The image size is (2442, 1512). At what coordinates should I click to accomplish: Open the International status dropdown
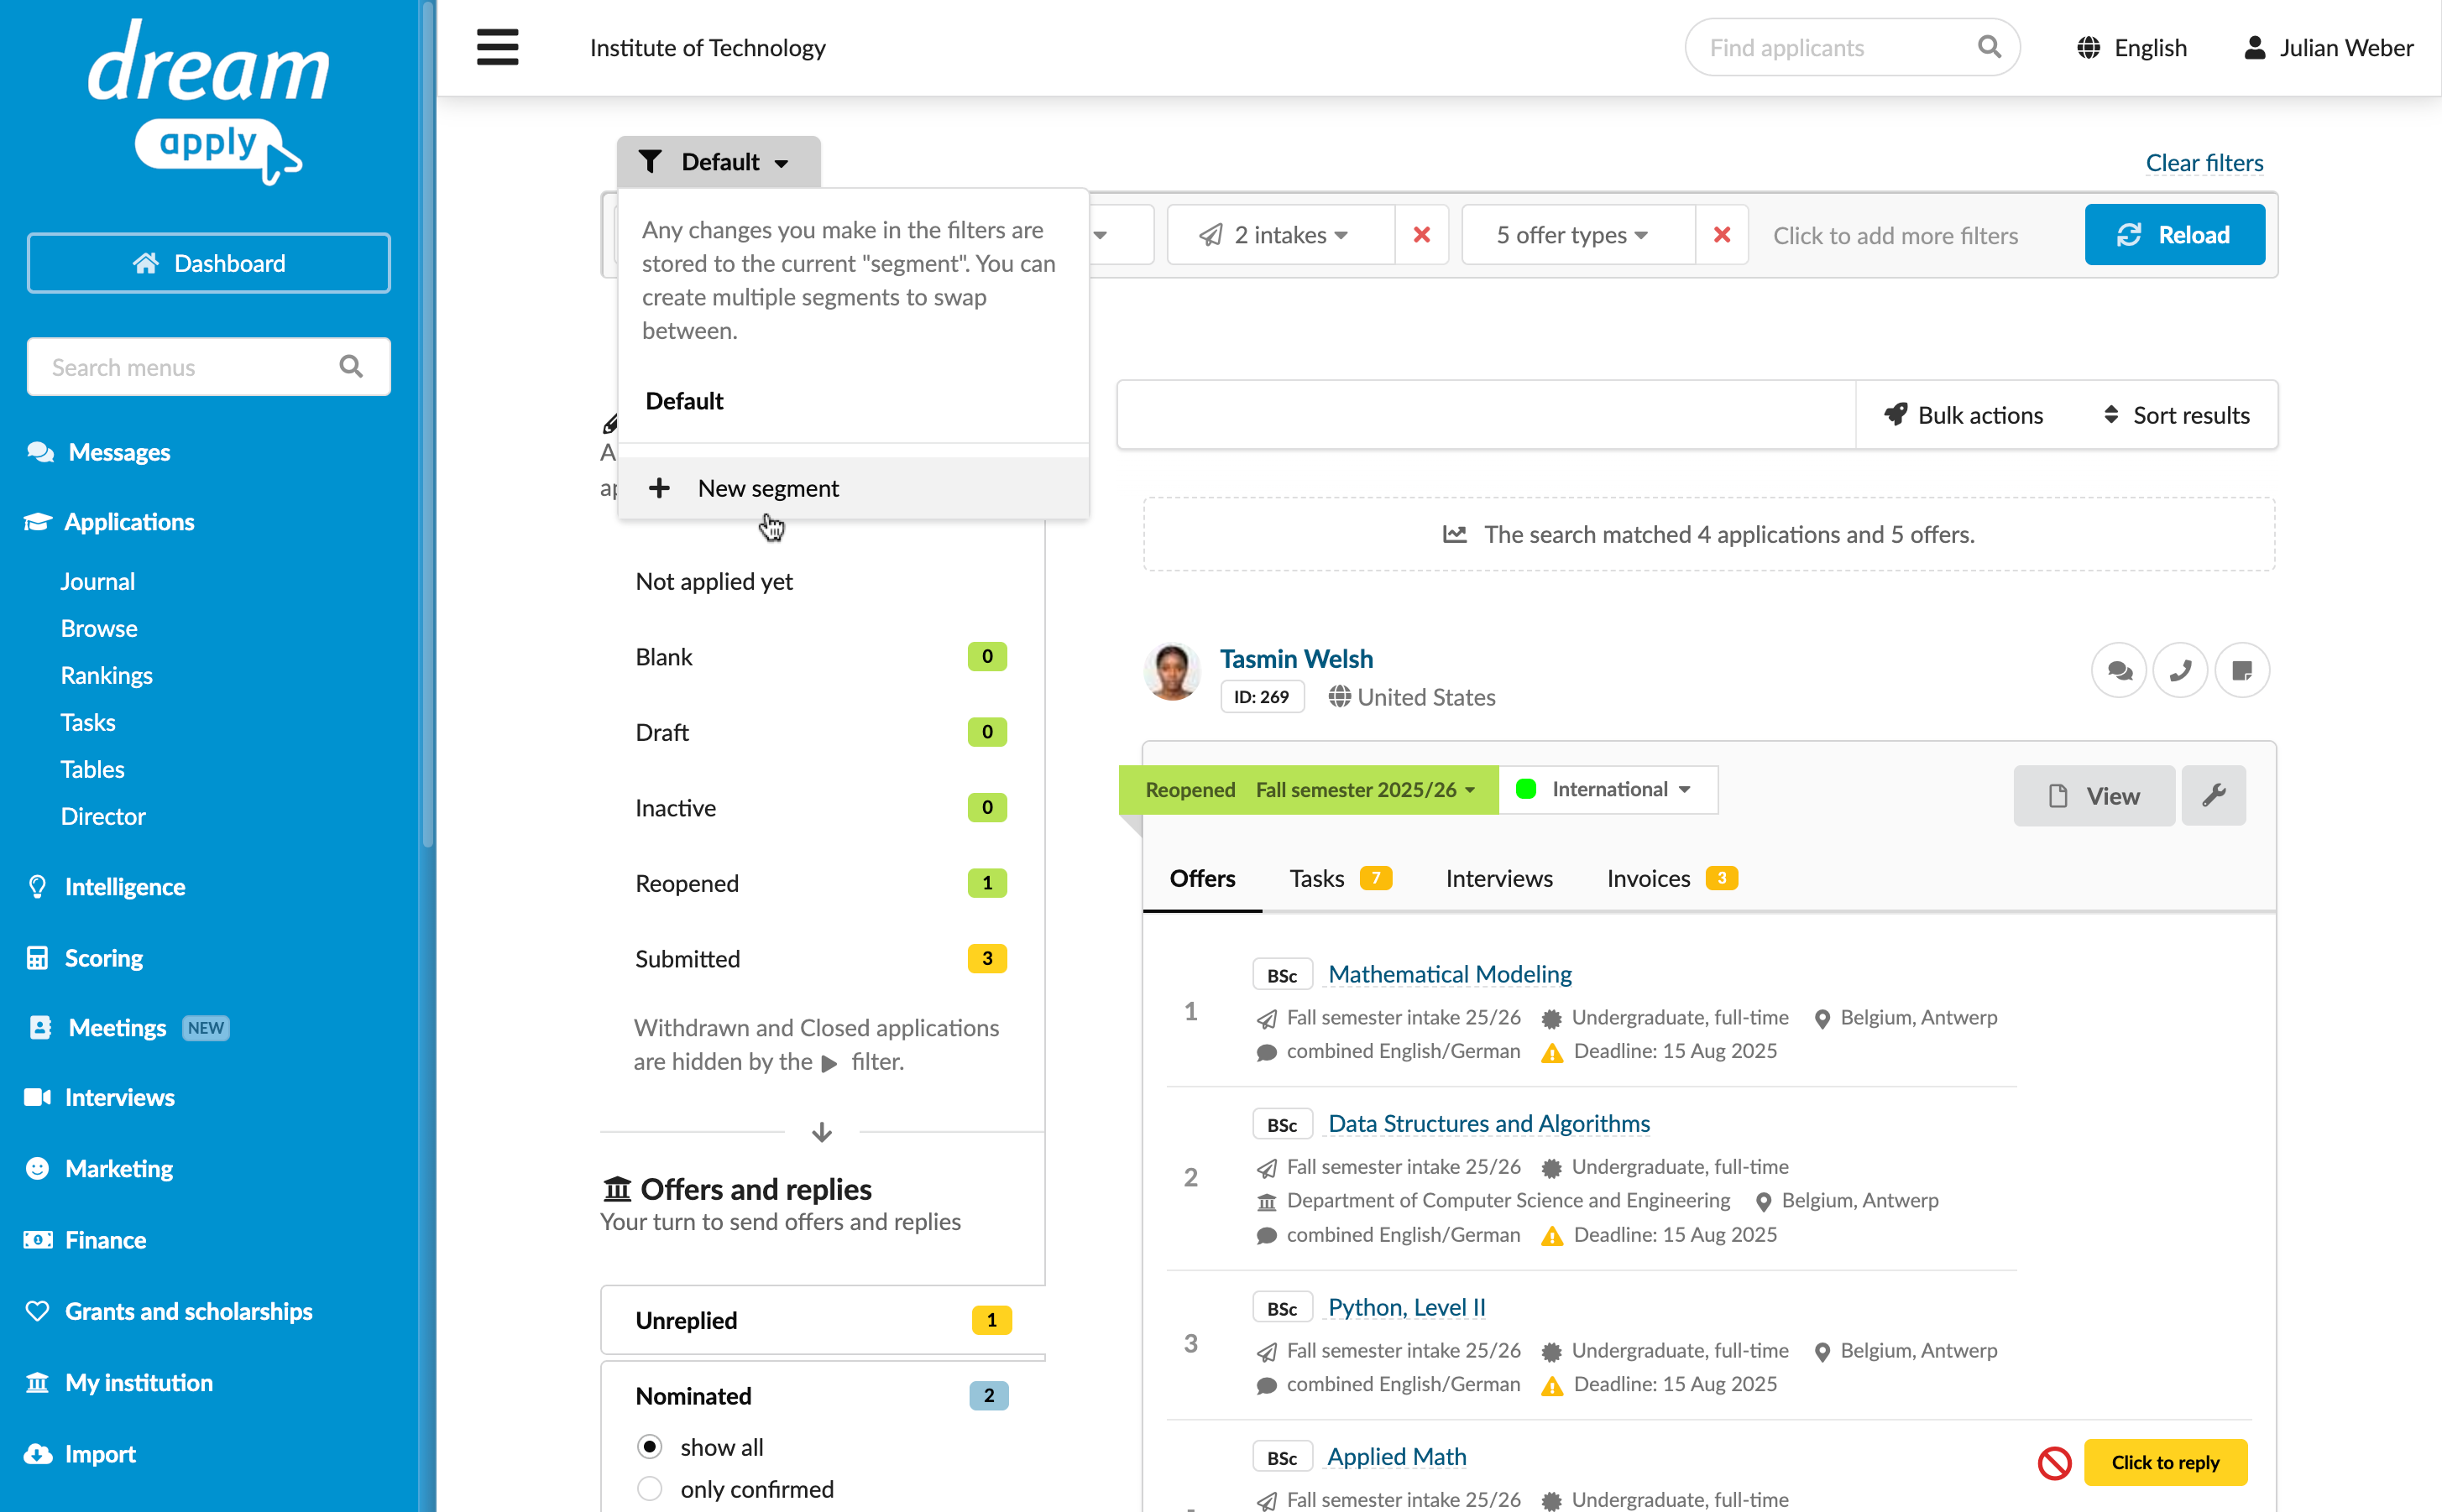tap(1608, 790)
